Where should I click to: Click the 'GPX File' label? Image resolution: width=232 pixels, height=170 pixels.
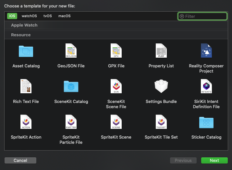coord(116,66)
